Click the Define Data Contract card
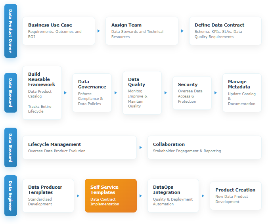The image size is (270, 224). coord(225,31)
